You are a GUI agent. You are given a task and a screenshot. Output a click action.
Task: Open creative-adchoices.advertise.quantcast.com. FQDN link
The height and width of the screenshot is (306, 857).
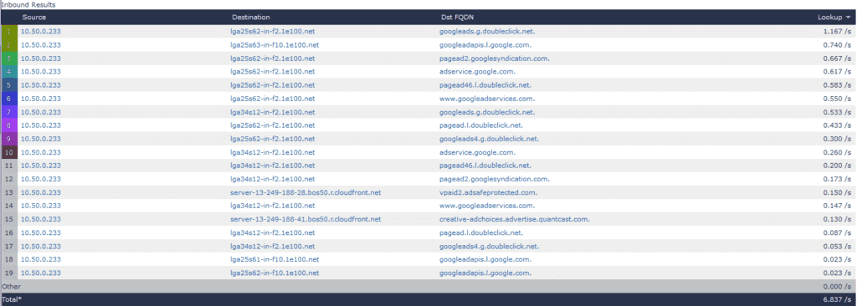pyautogui.click(x=515, y=219)
